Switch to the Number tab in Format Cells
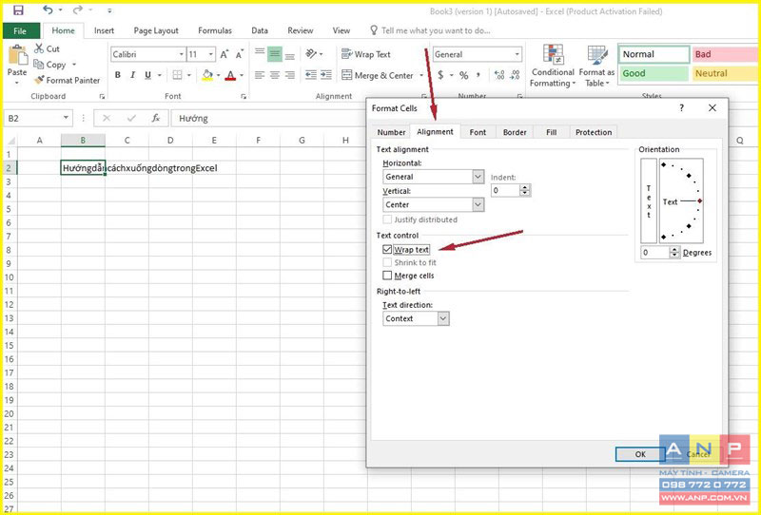 point(391,132)
